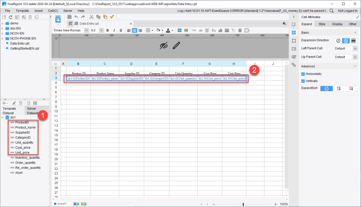The image size is (361, 207).
Task: Open the Template menu
Action: point(22,11)
